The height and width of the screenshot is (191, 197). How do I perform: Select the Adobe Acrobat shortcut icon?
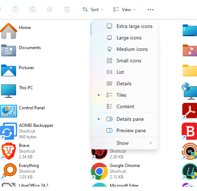click(189, 111)
